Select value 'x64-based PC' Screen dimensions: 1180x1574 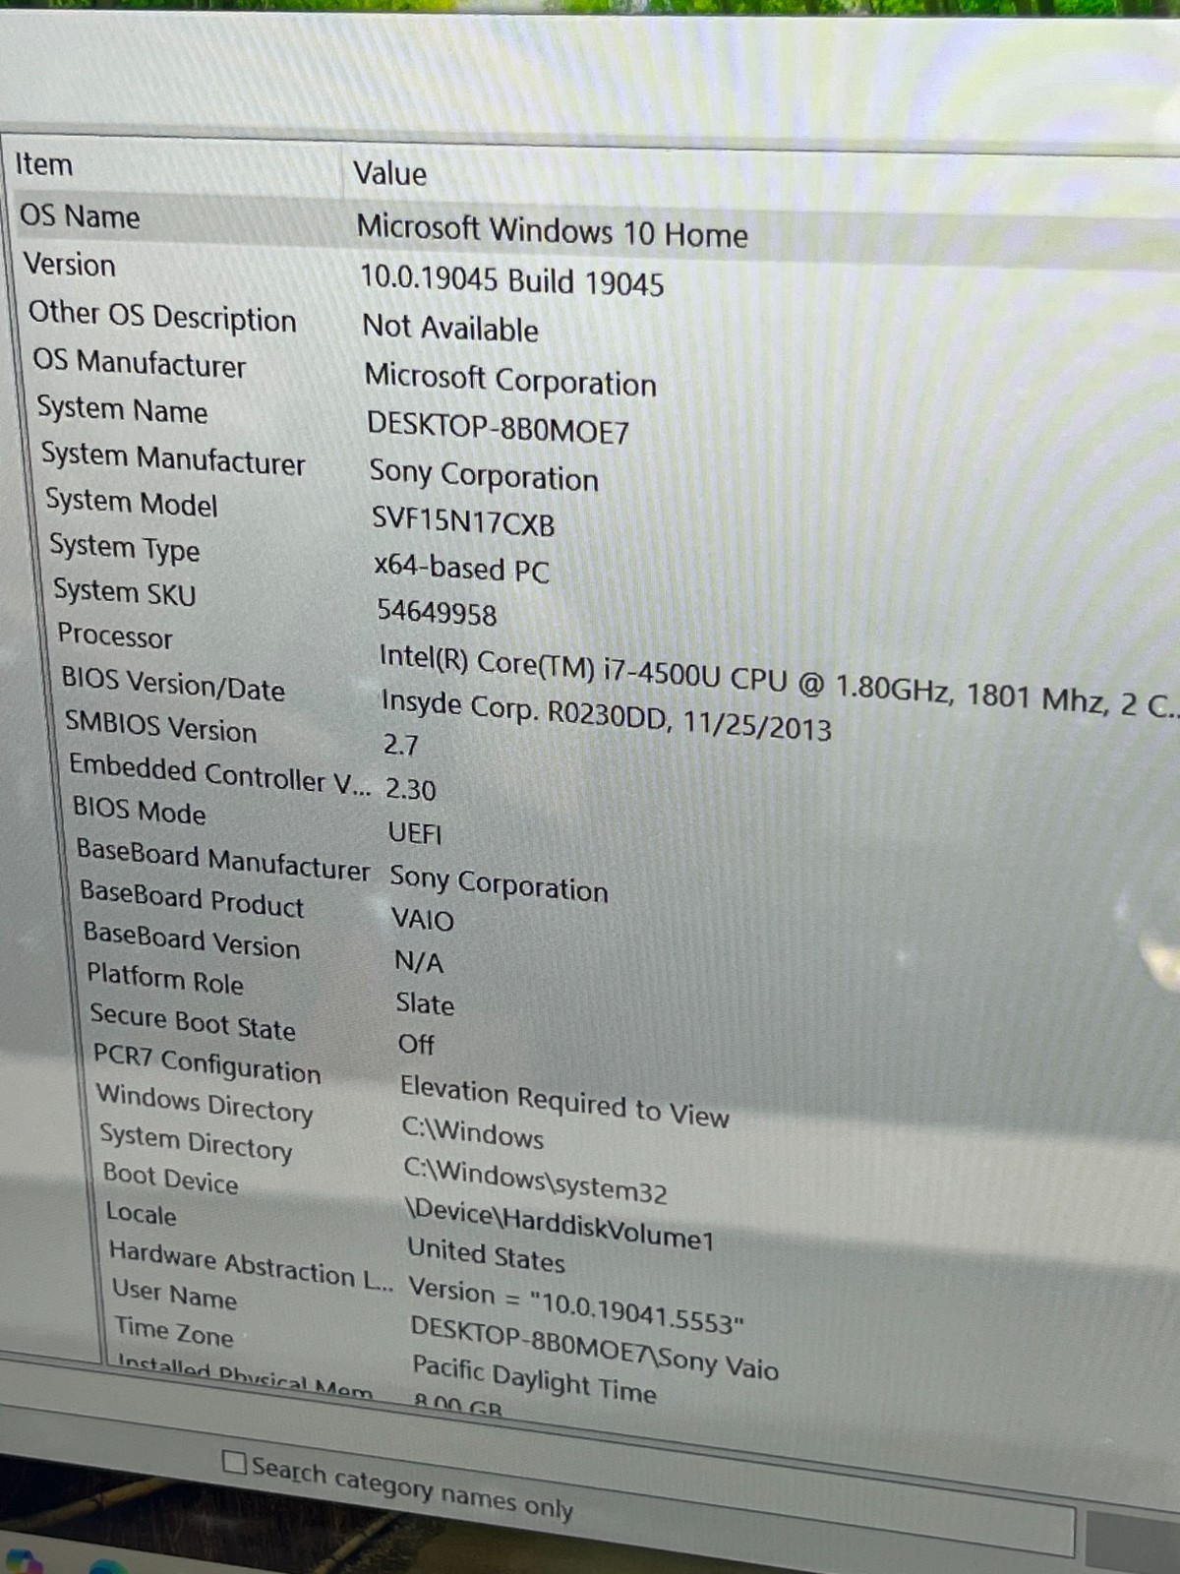(461, 568)
